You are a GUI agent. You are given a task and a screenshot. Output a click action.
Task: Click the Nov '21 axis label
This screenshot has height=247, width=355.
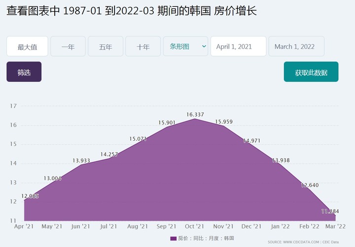223,226
